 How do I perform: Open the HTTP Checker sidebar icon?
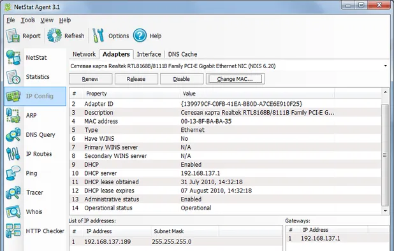click(x=13, y=231)
